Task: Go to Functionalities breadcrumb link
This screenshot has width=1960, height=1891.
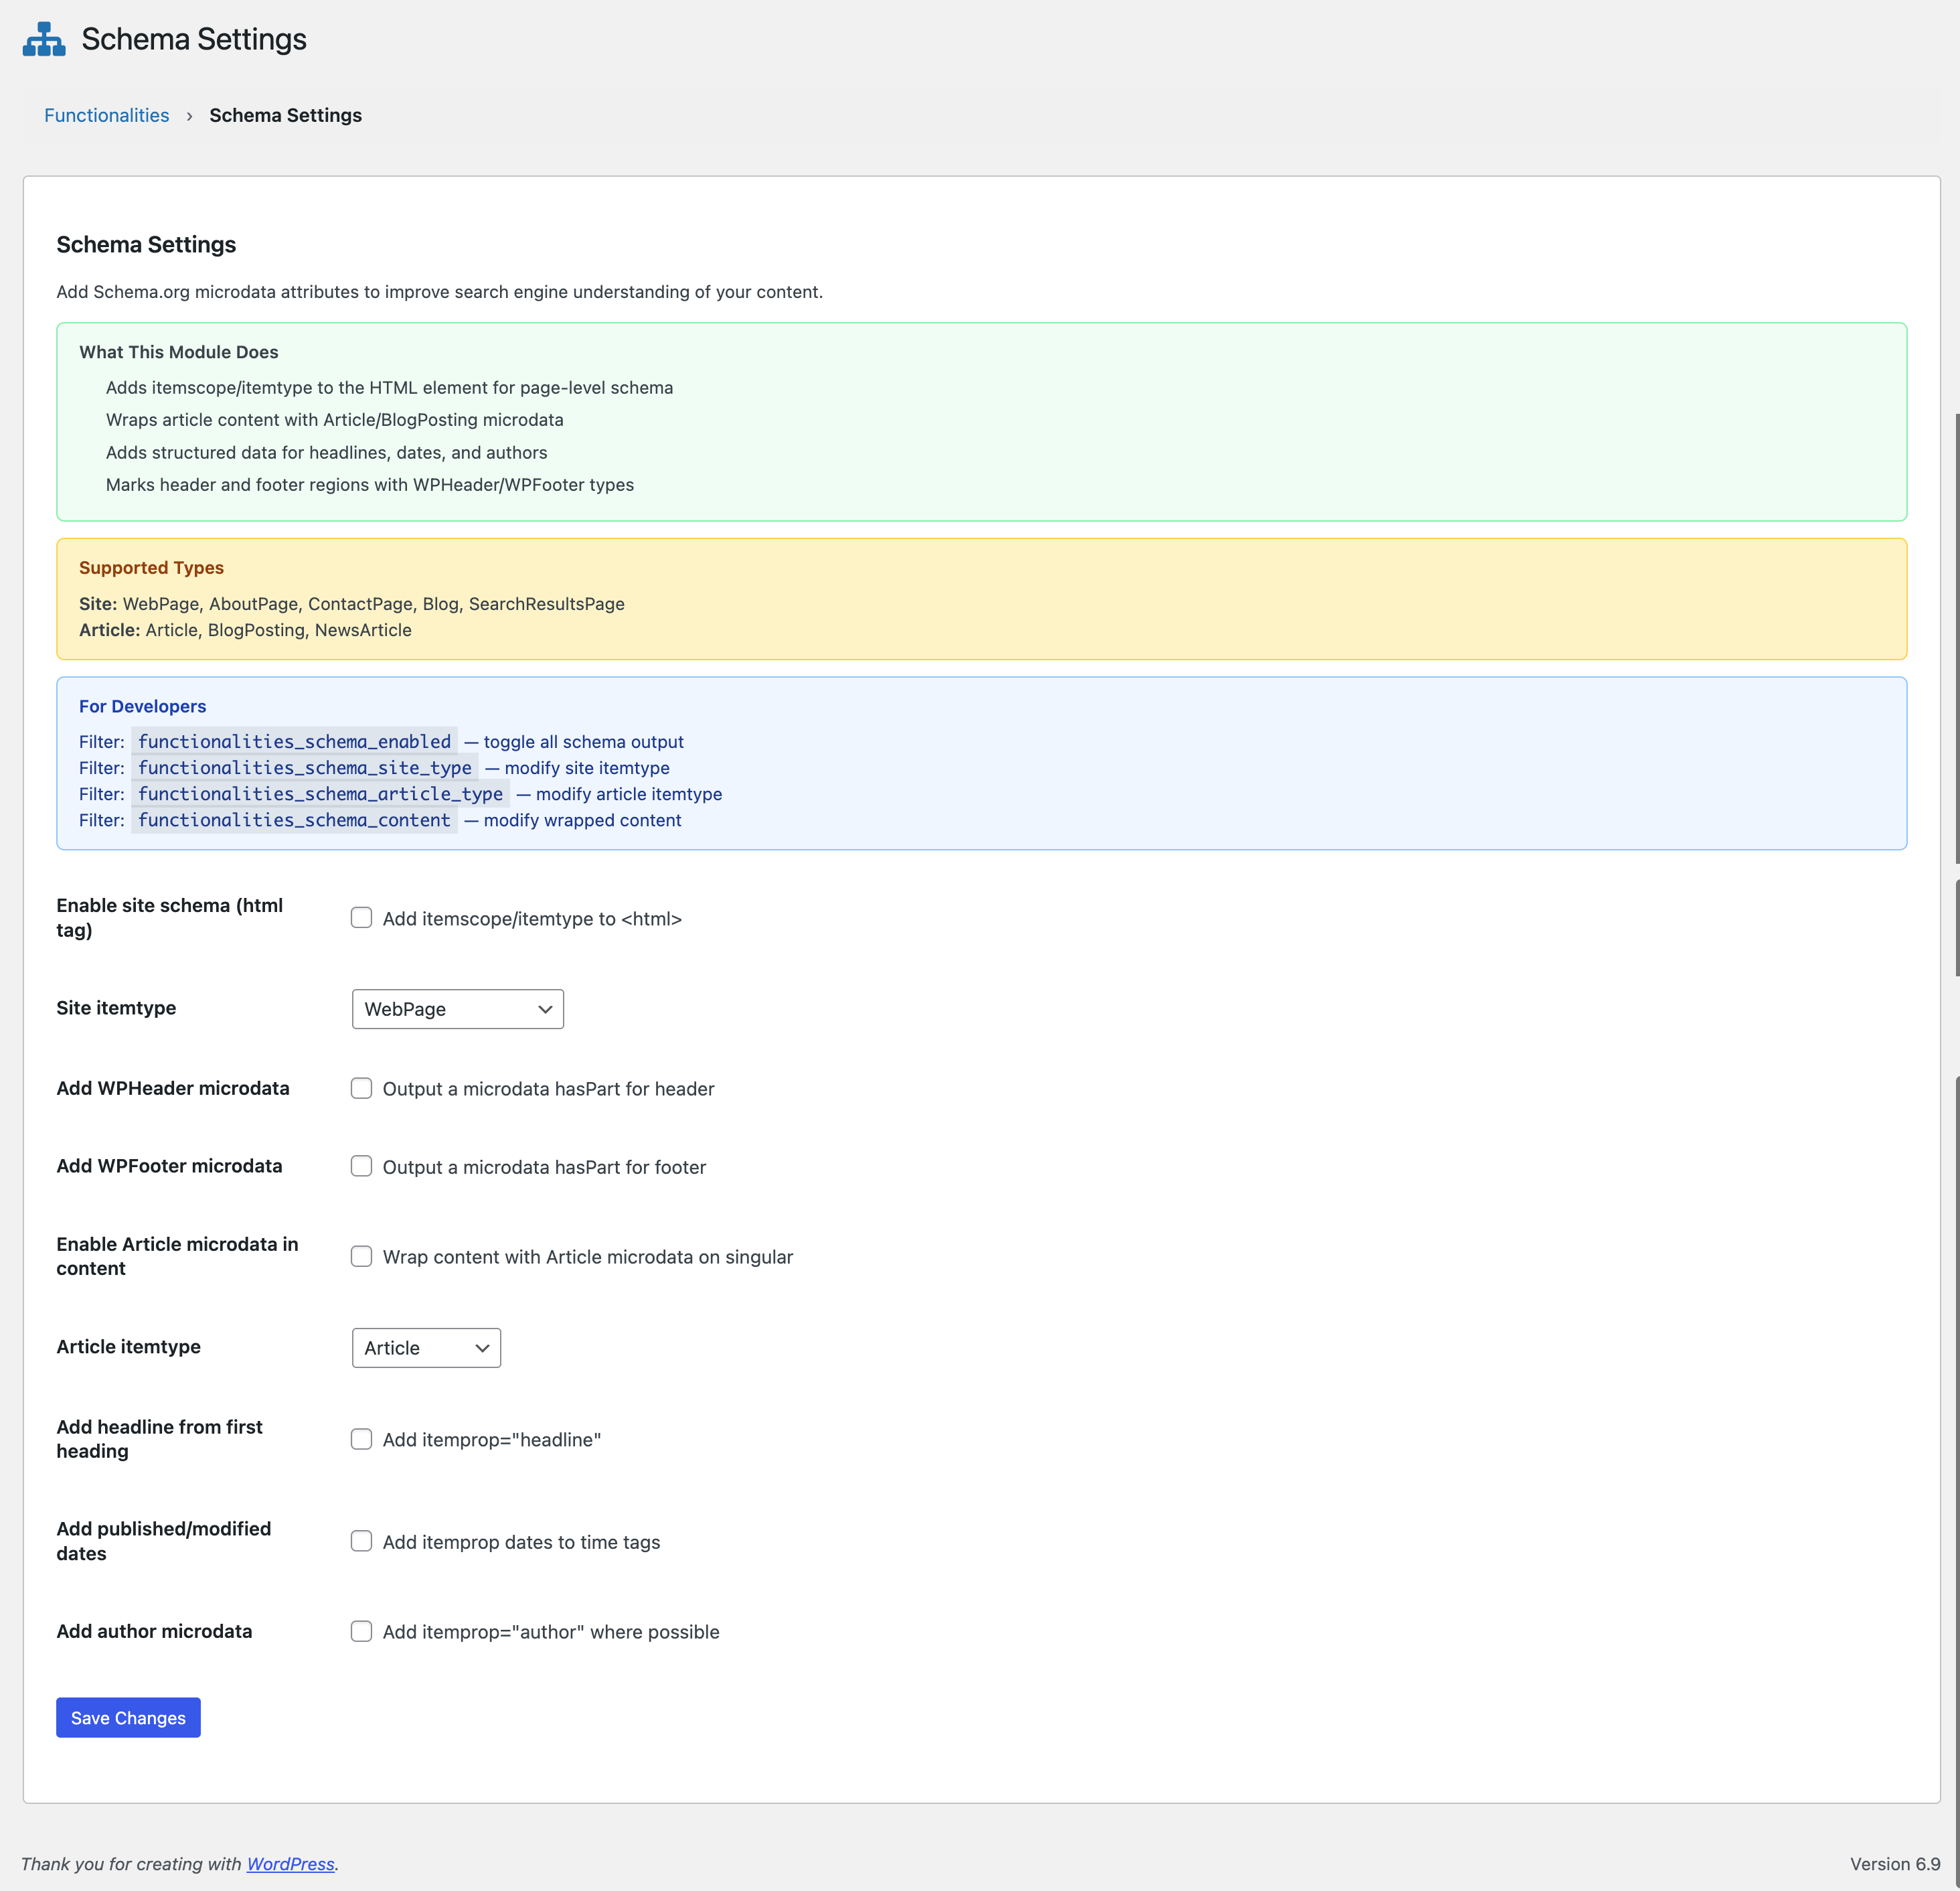Action: 106,115
